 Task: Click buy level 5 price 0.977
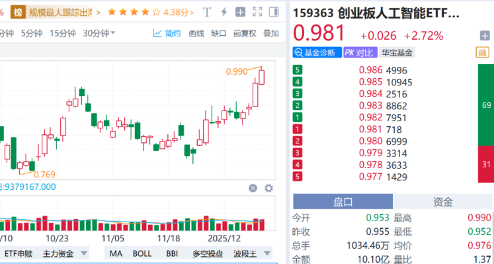pos(370,177)
